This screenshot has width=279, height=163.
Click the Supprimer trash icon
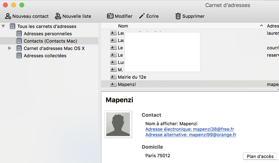tap(178, 16)
